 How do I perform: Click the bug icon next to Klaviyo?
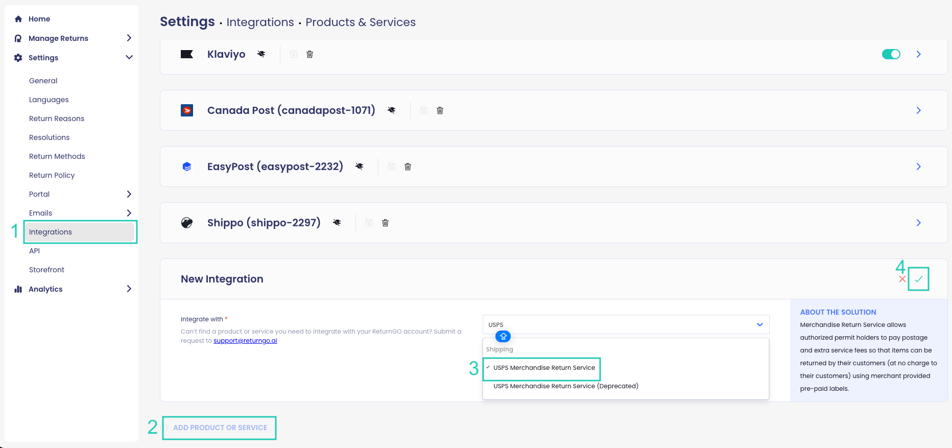point(261,54)
